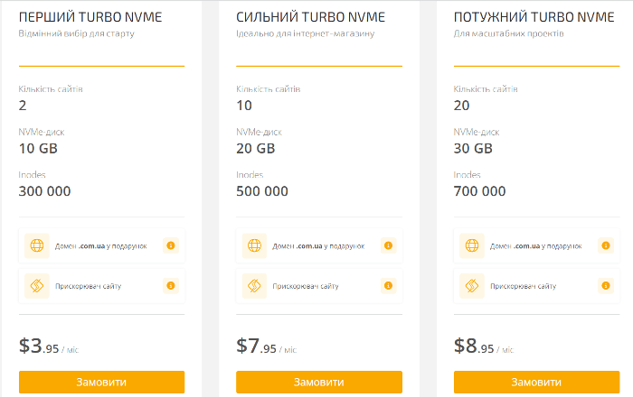Click 'Прискорювач сайту' text in Перший card

coord(88,286)
